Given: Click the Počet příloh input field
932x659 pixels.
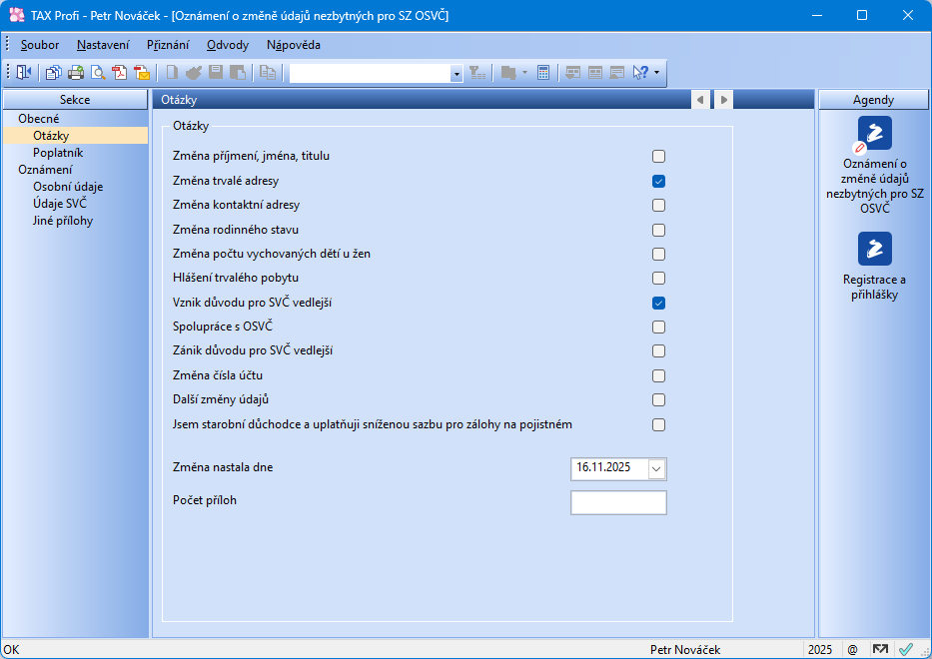Looking at the screenshot, I should [x=617, y=502].
